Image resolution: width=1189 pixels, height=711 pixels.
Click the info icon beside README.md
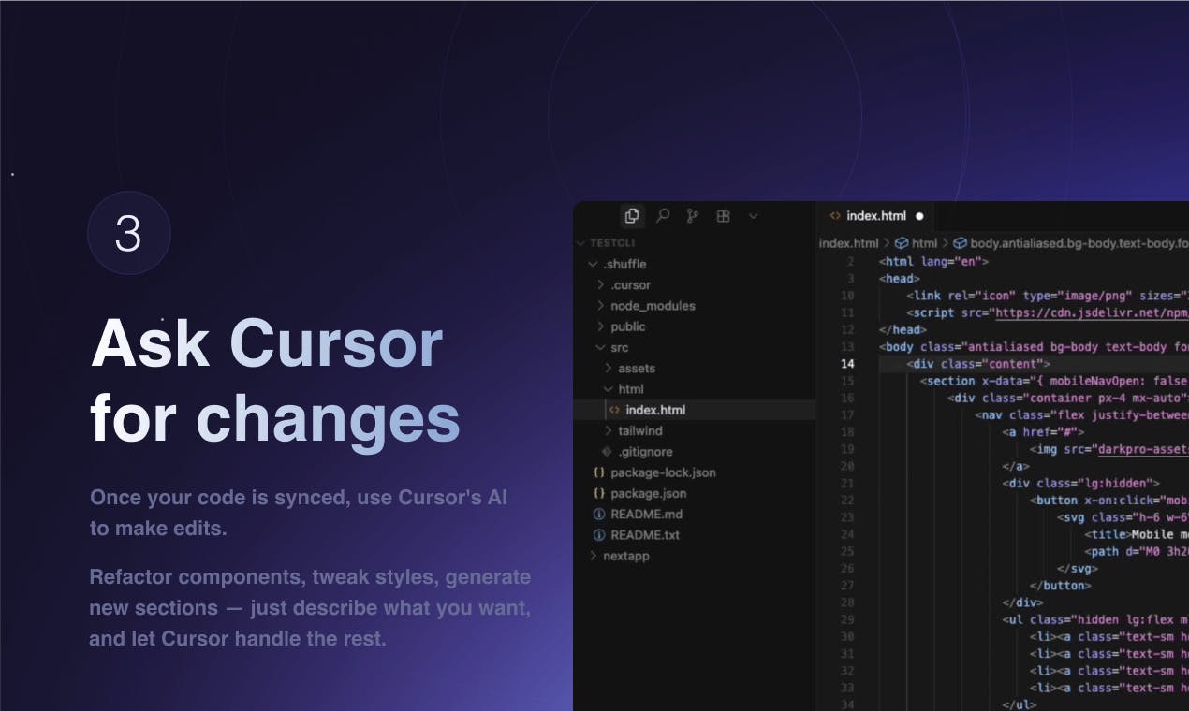[599, 514]
